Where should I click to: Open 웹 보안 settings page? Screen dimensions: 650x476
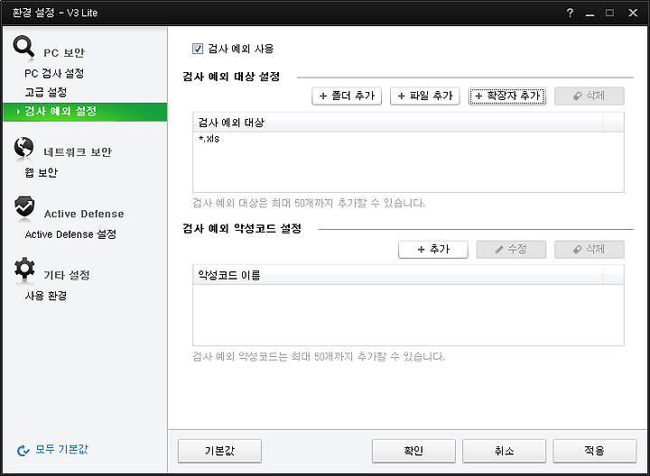[x=41, y=172]
